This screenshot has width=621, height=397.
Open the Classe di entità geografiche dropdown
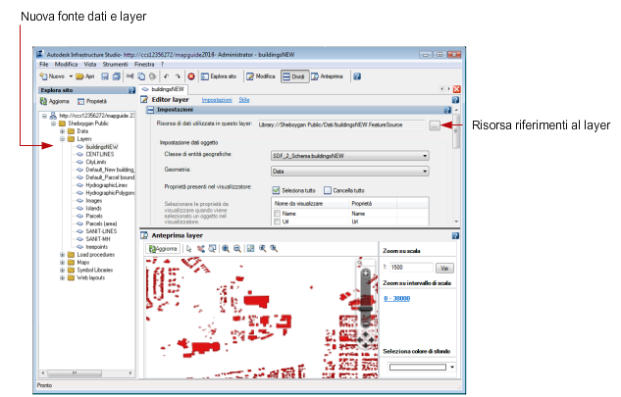[x=349, y=156]
